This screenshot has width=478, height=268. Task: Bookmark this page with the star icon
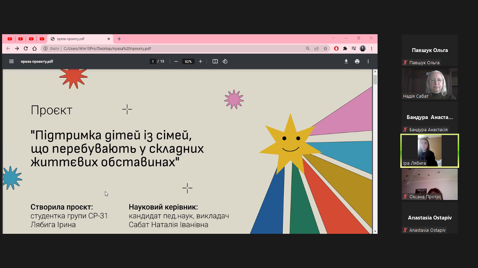point(325,49)
